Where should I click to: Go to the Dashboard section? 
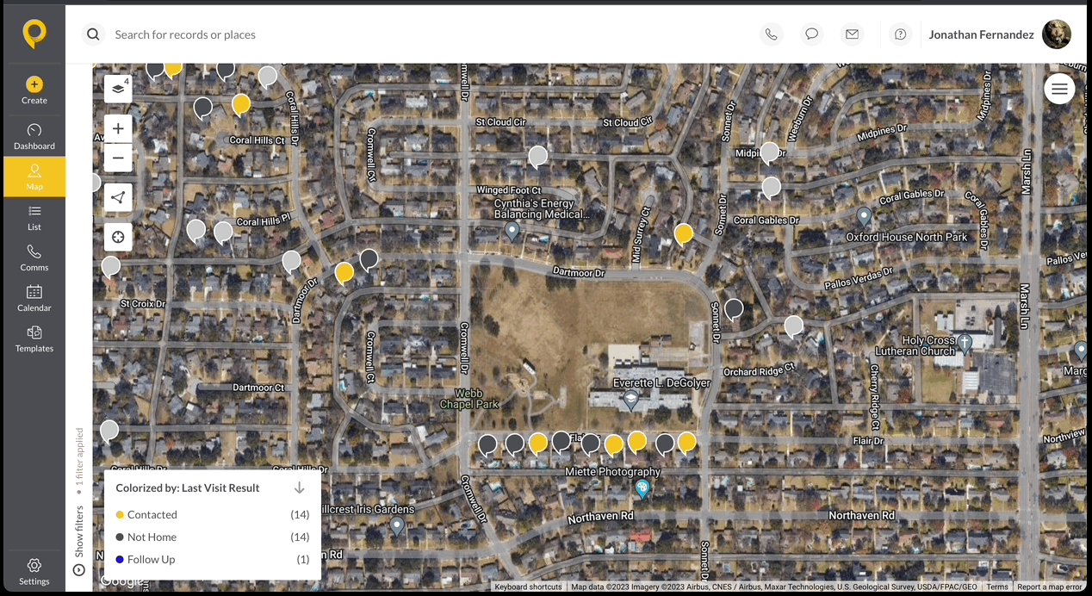coord(34,136)
